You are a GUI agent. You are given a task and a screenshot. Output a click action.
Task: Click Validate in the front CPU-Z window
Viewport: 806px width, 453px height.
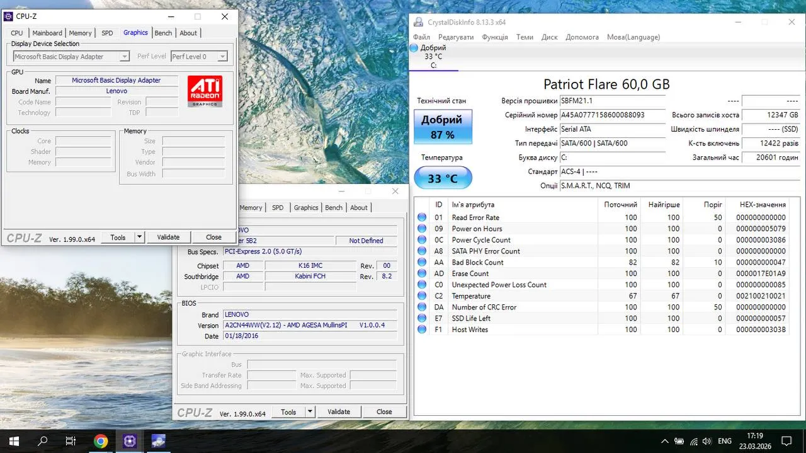[168, 238]
